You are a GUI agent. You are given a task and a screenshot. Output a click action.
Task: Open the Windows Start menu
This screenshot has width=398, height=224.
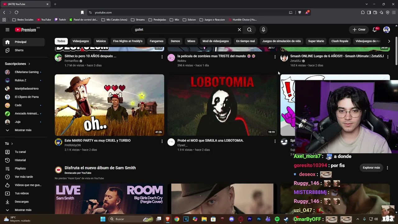click(103, 219)
